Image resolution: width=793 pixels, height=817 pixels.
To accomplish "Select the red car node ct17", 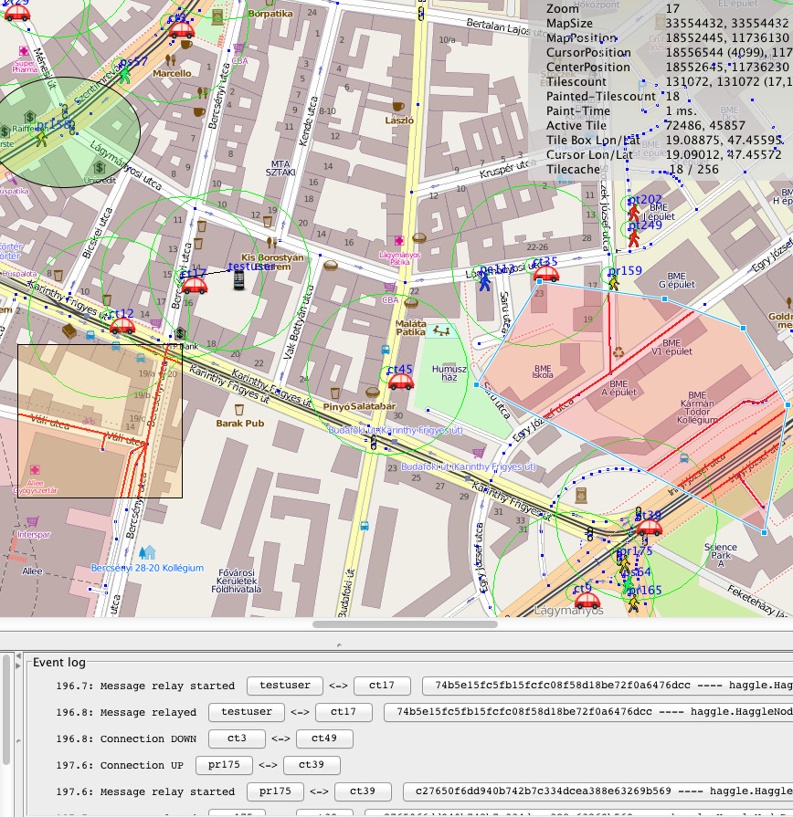I will tap(194, 286).
